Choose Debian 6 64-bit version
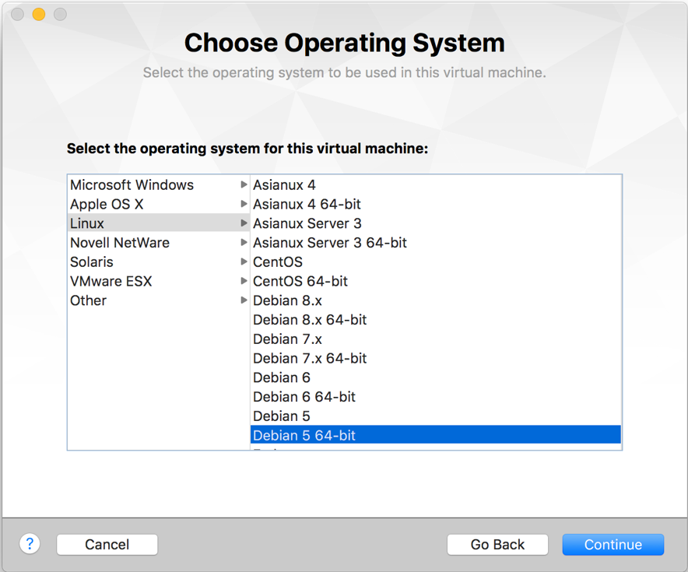Image resolution: width=688 pixels, height=572 pixels. click(x=436, y=397)
